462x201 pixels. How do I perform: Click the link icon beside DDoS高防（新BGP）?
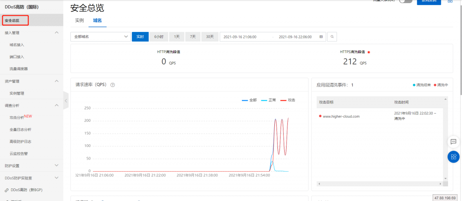[6, 190]
